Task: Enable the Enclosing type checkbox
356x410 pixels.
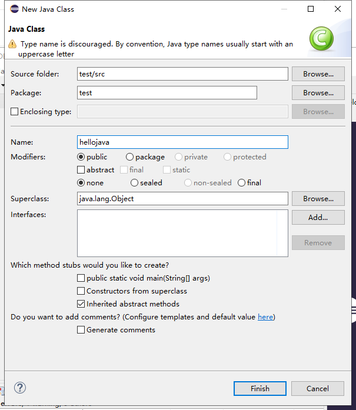Action: click(15, 112)
